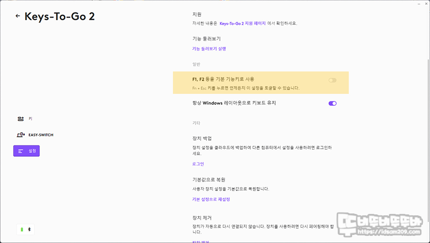430x243 pixels.
Task: Toggle F1, F2 standard function keys switch
Action: click(x=333, y=81)
